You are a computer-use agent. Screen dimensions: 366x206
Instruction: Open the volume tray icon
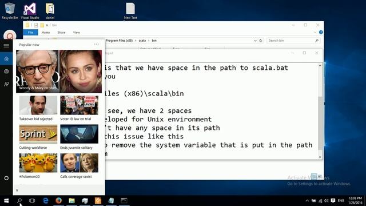pos(327,201)
